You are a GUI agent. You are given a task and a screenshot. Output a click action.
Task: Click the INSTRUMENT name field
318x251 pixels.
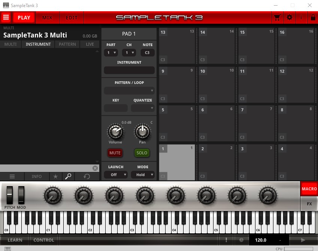point(129,70)
